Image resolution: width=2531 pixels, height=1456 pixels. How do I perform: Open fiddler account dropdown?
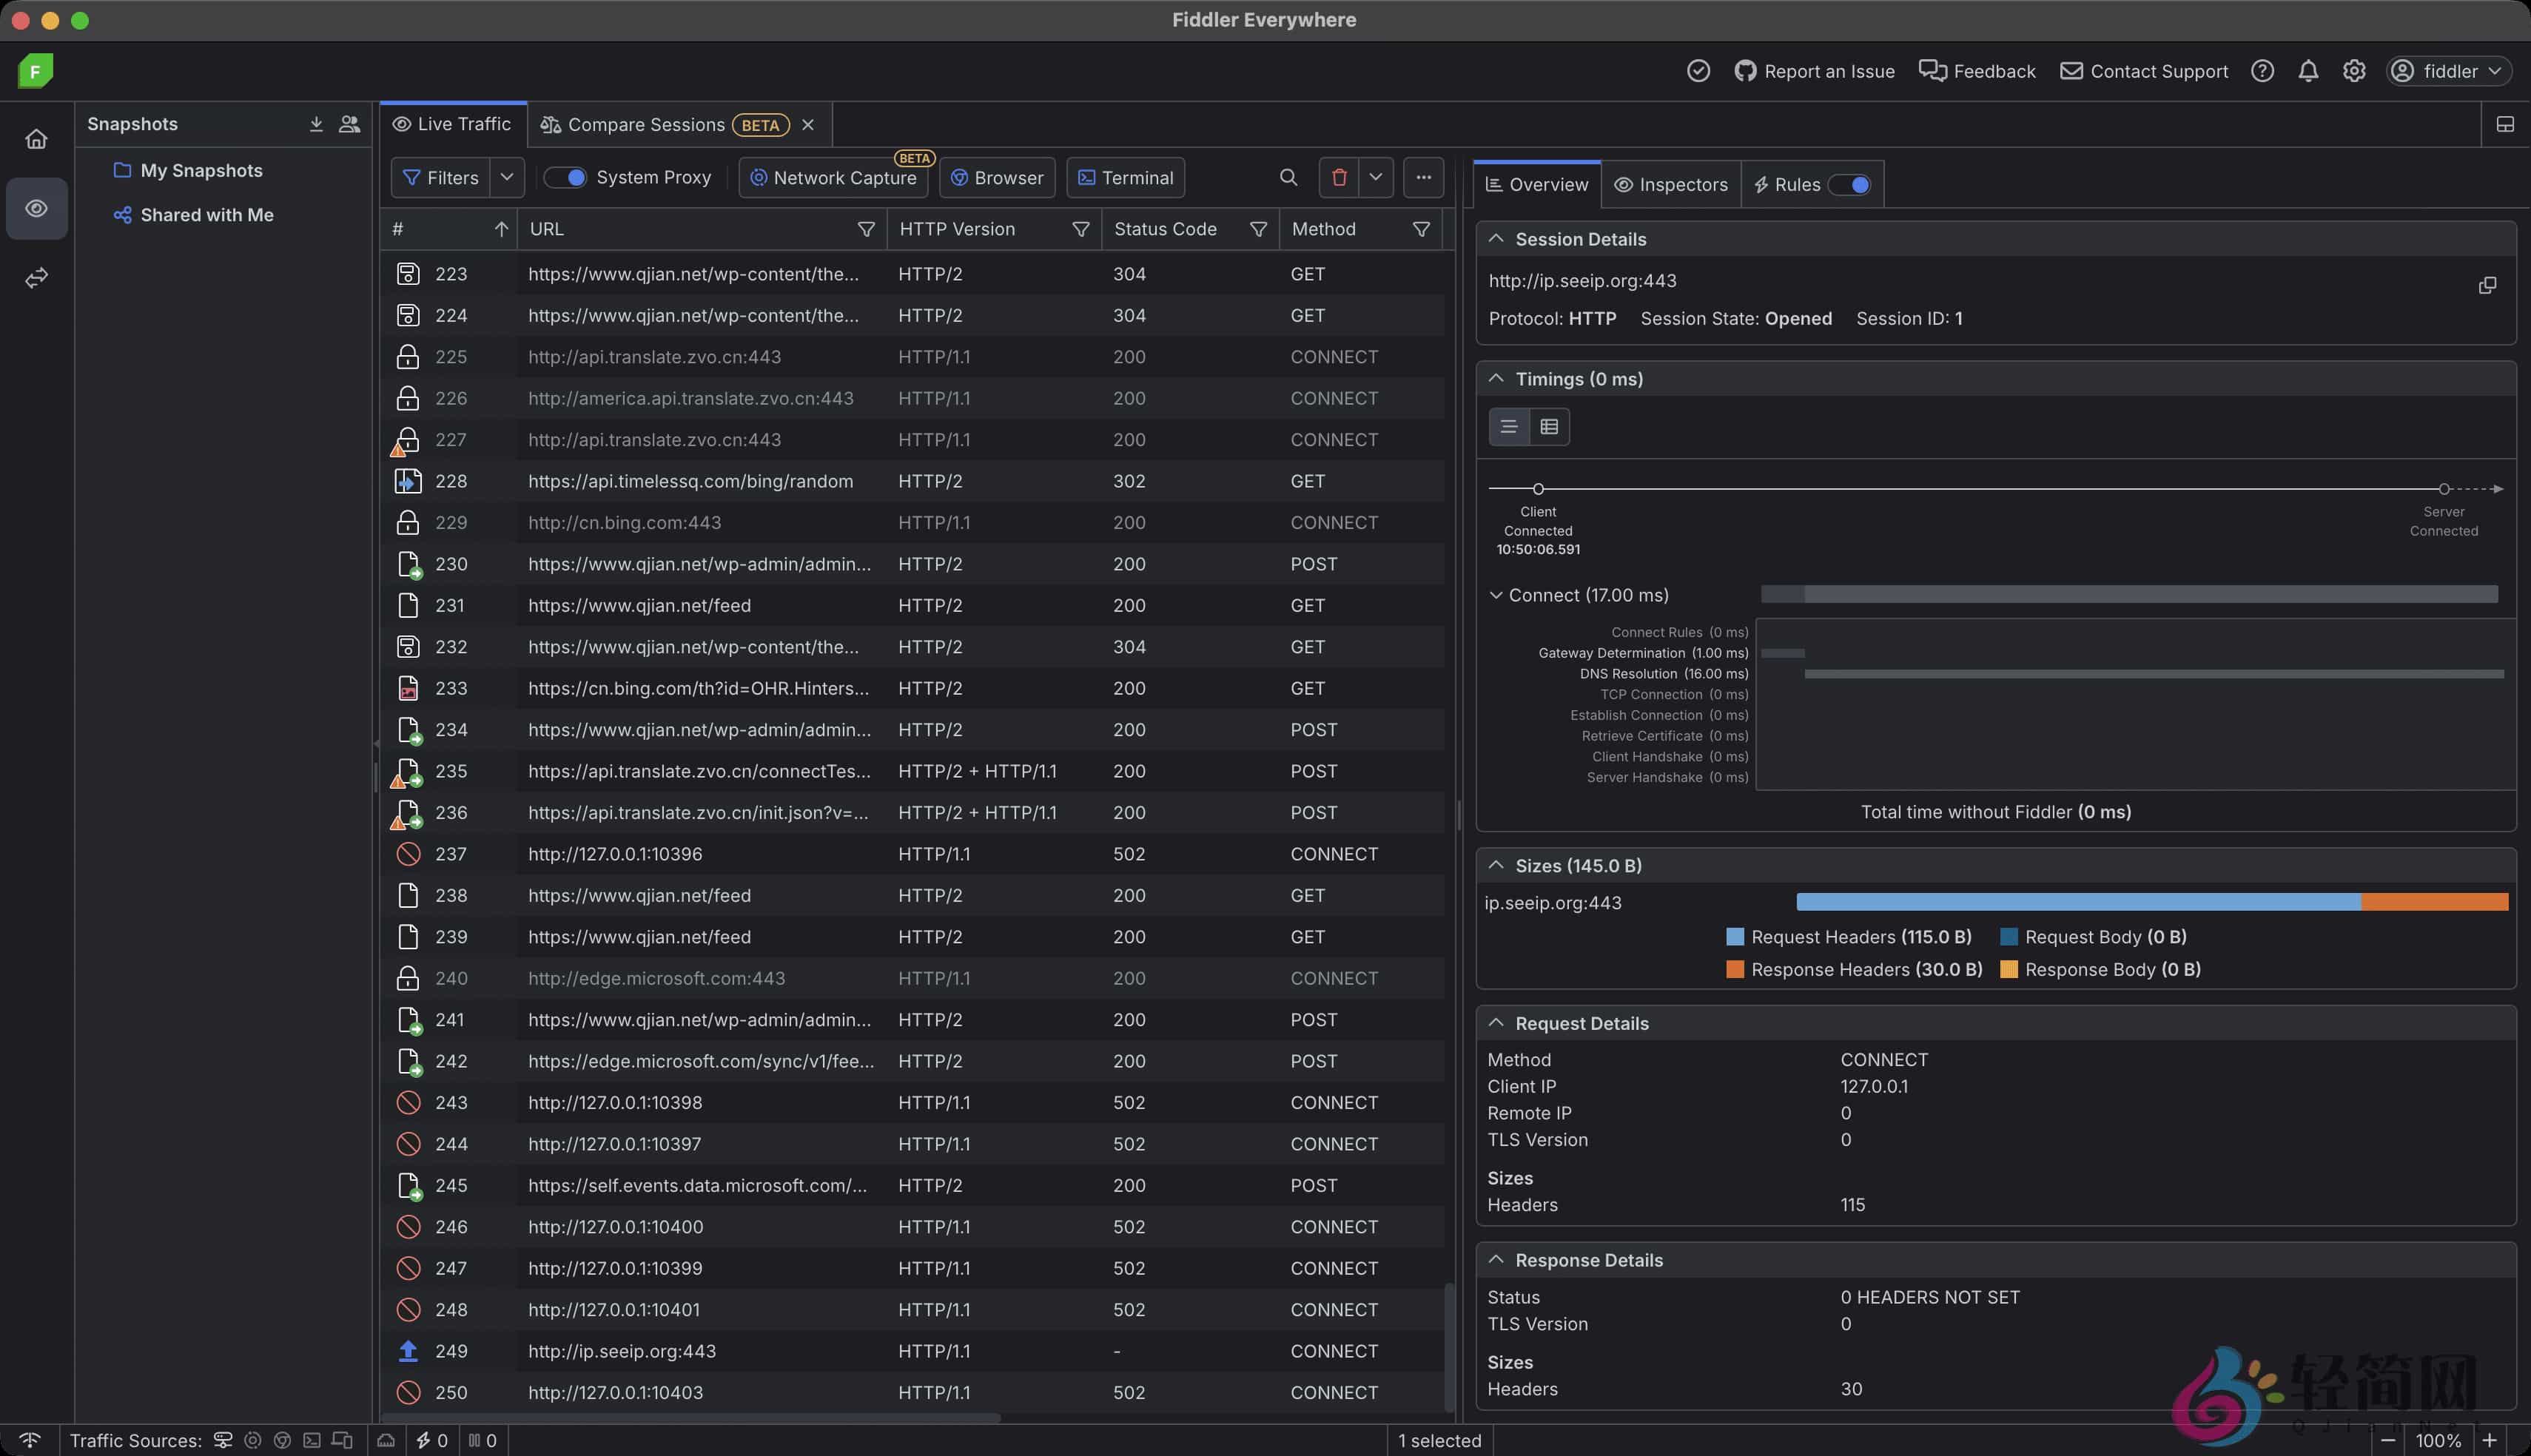click(x=2449, y=71)
